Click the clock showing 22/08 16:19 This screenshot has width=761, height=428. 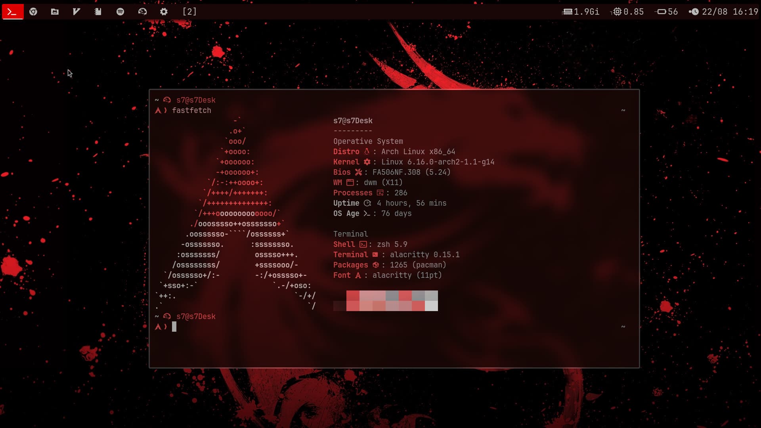point(723,12)
